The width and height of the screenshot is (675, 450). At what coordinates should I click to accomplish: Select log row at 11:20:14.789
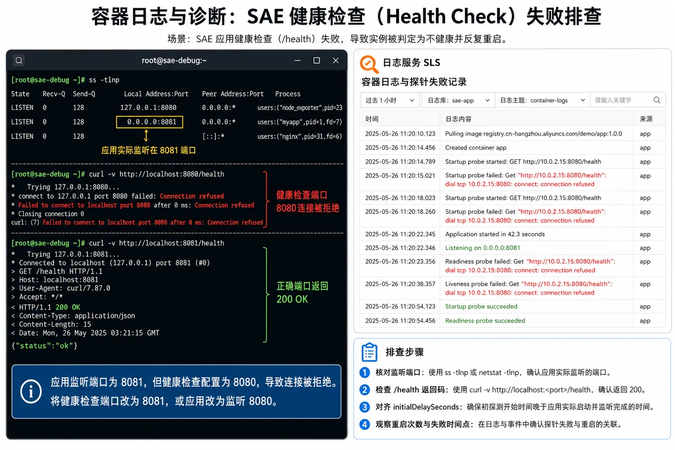click(x=513, y=162)
